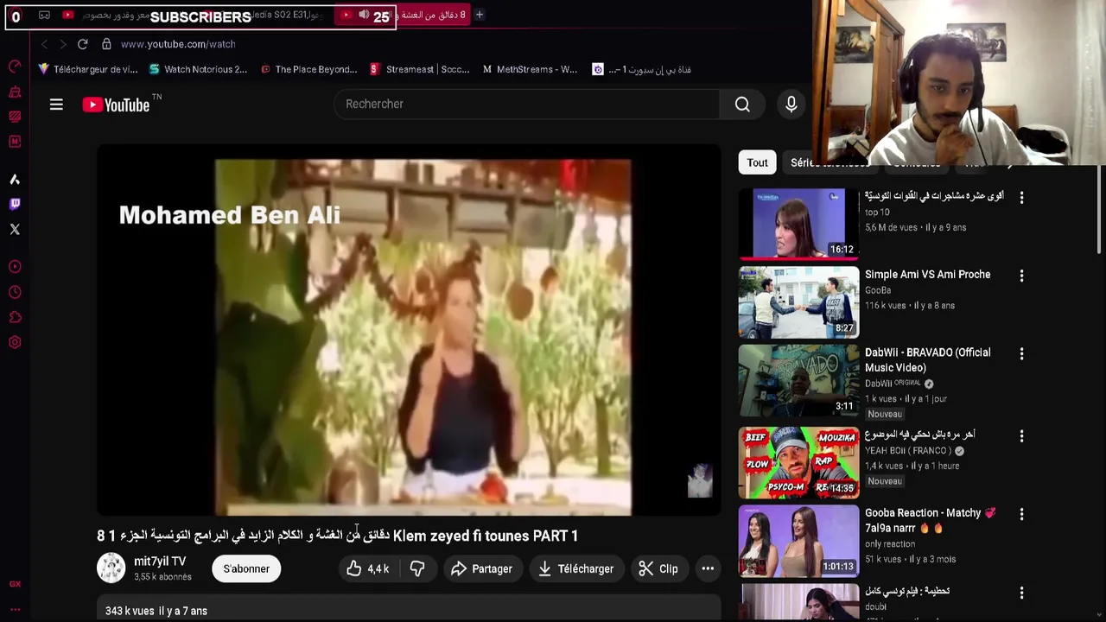Open a new browser tab
1106x622 pixels.
point(480,15)
